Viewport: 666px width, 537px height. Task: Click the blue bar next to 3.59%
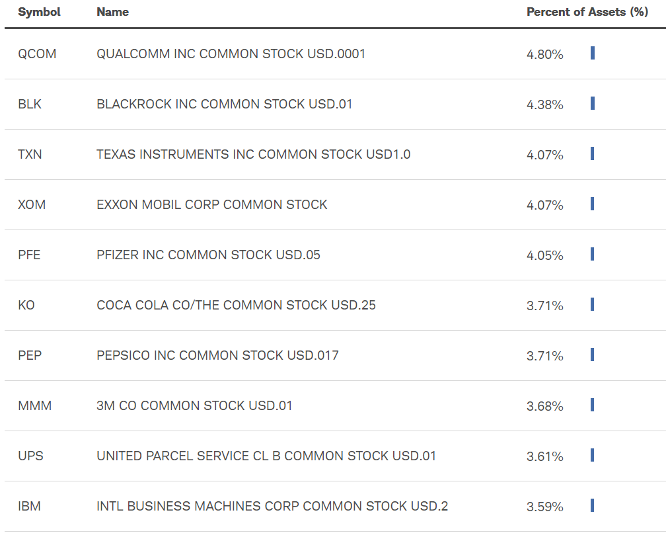point(592,505)
